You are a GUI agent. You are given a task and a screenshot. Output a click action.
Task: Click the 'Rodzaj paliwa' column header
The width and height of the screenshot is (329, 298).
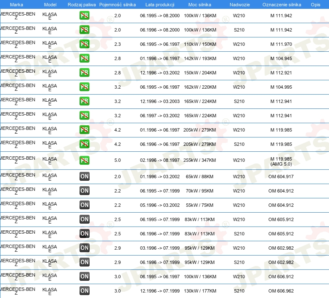(x=82, y=5)
